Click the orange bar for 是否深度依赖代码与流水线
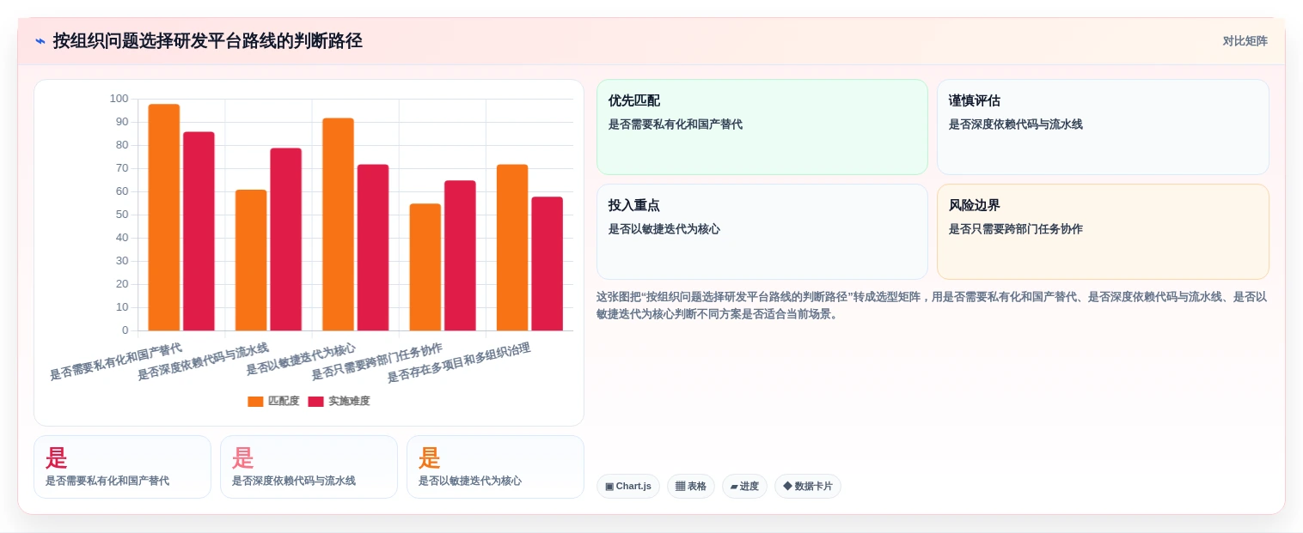The width and height of the screenshot is (1303, 533). click(x=251, y=260)
